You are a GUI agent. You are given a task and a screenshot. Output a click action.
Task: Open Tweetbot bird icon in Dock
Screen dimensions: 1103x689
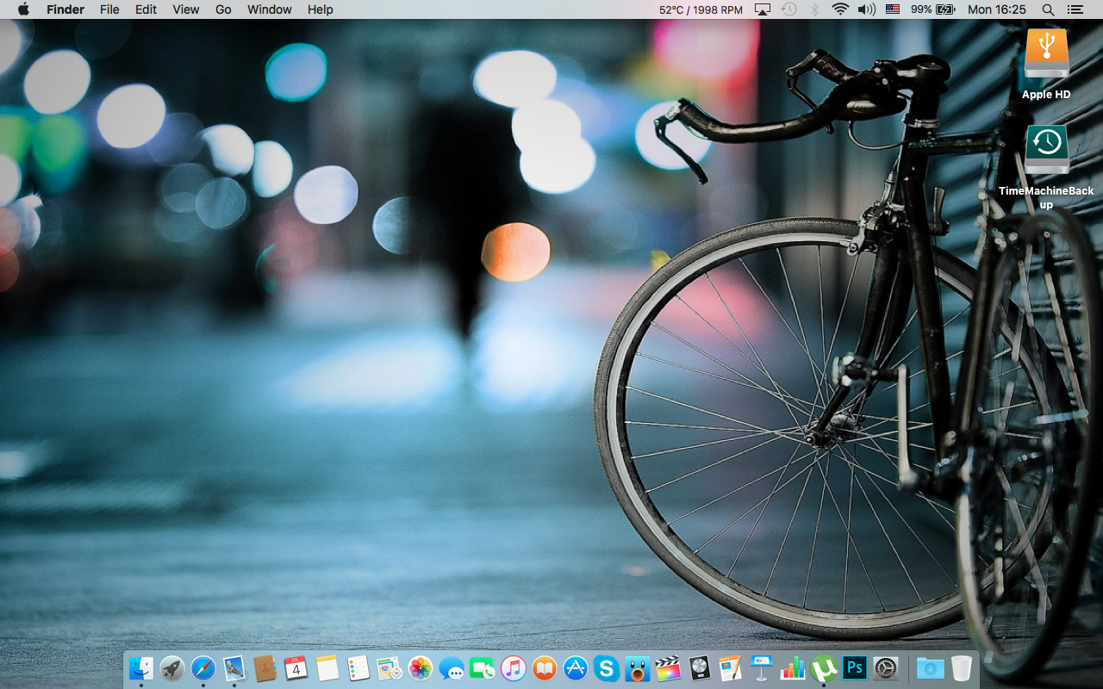pos(638,667)
